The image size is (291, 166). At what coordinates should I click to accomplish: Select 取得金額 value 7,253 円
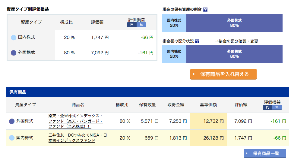178,121
